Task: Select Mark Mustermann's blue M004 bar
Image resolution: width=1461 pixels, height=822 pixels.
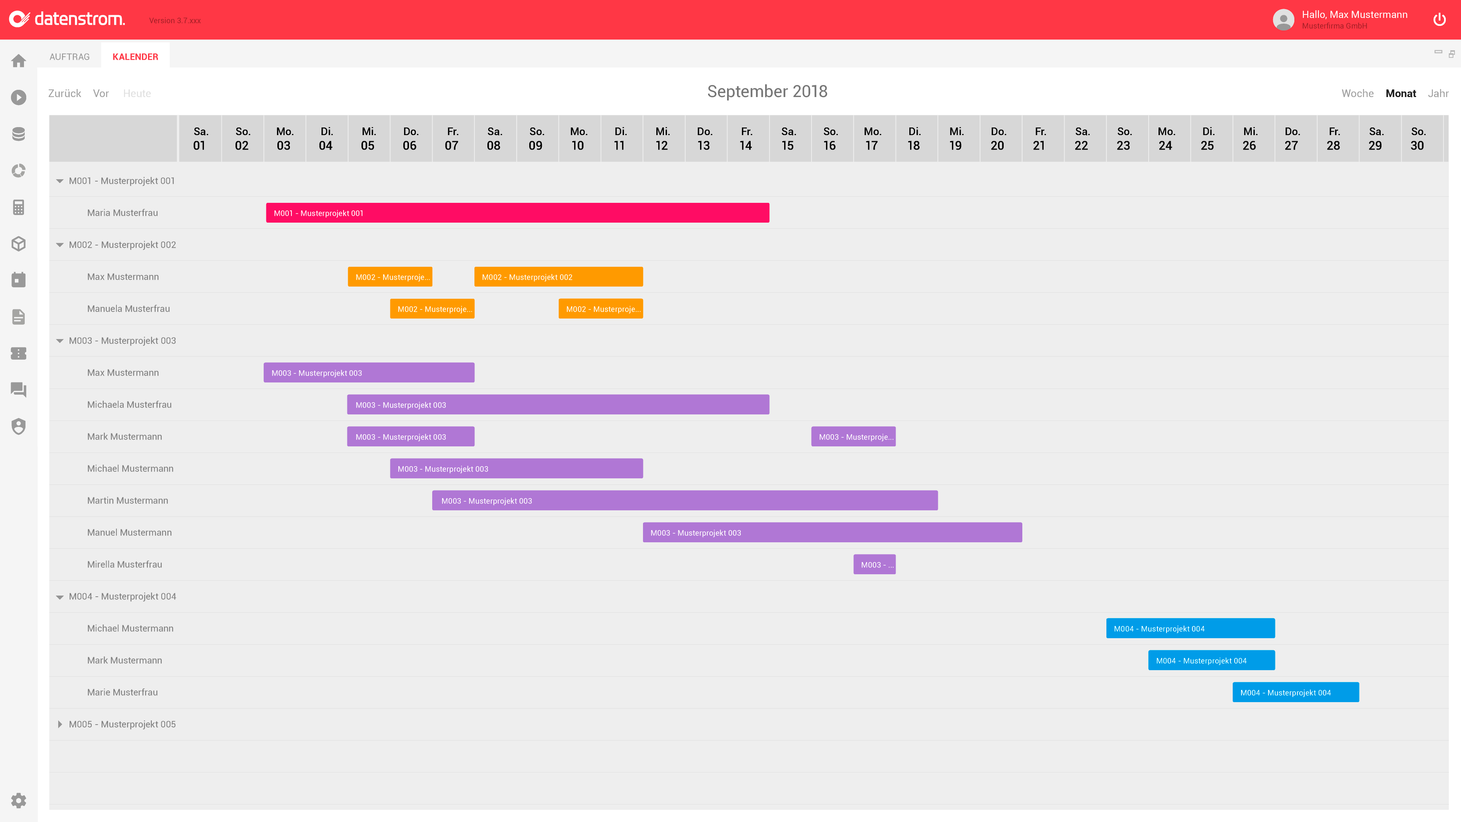Action: tap(1212, 660)
